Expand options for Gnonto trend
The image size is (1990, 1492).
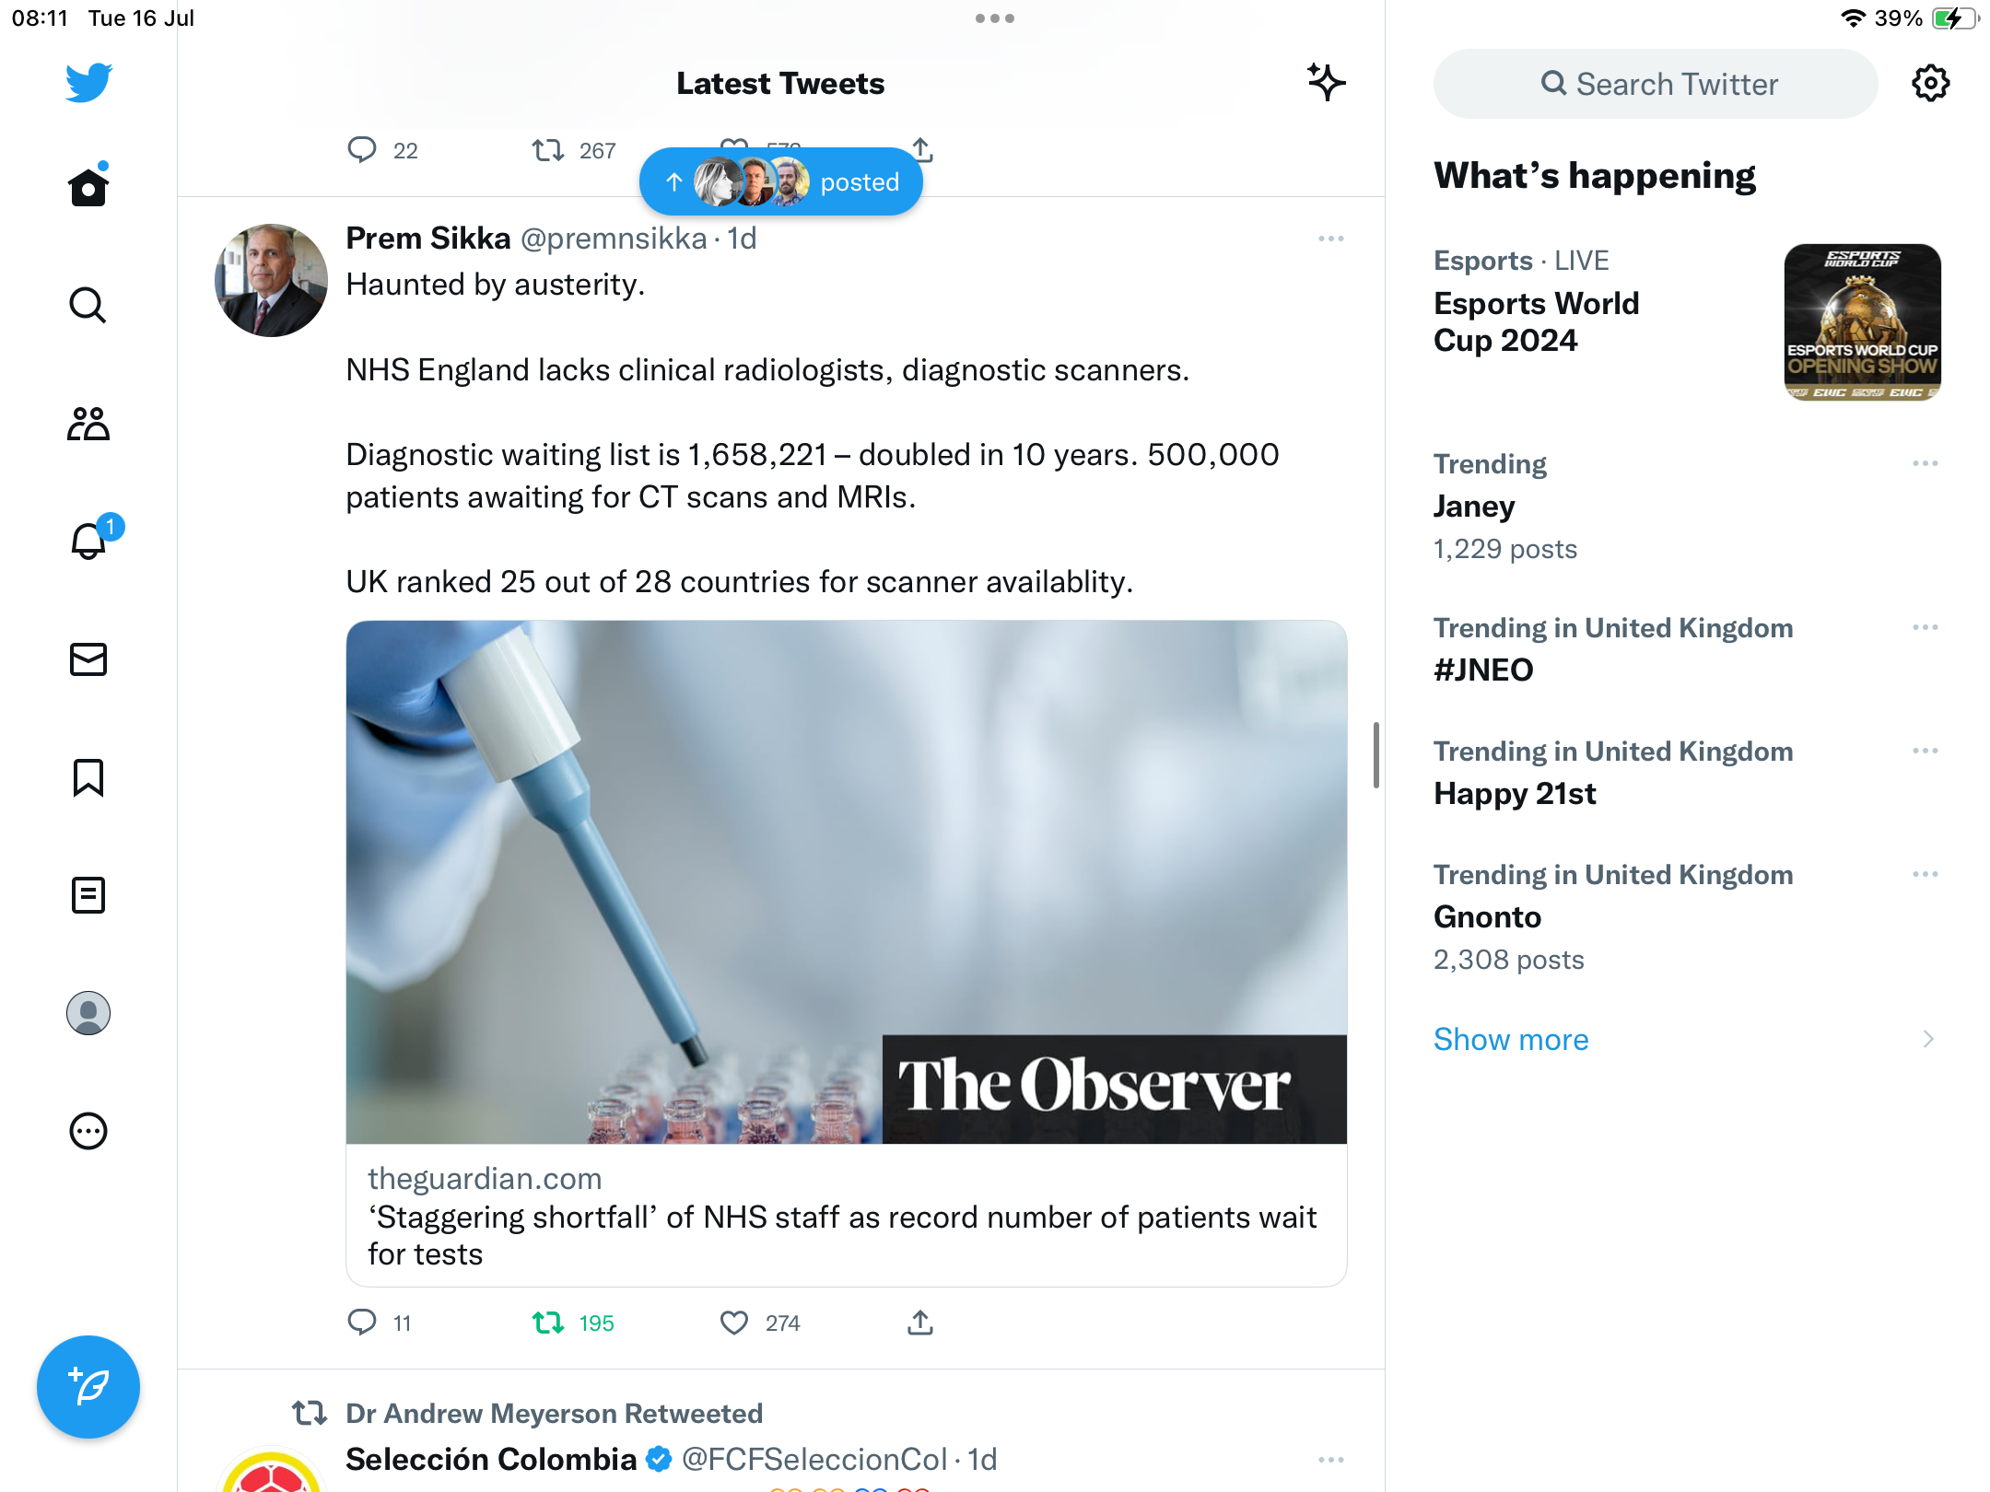[x=1925, y=875]
